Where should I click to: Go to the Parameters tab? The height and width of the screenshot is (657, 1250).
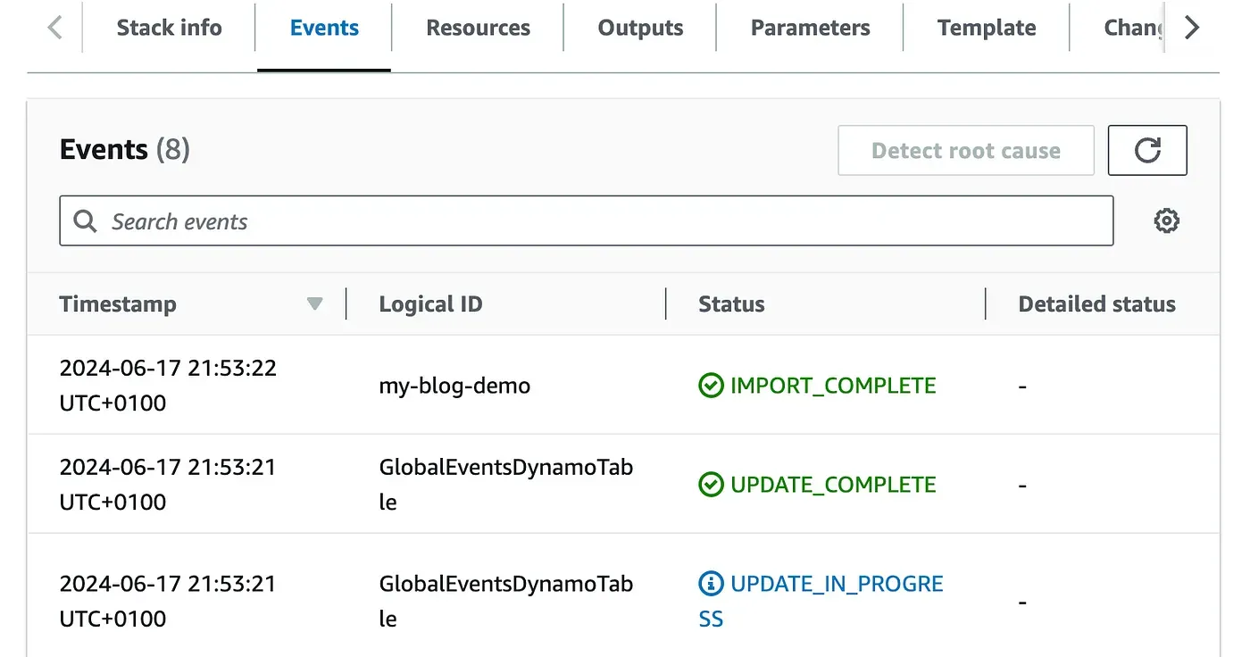pyautogui.click(x=810, y=28)
